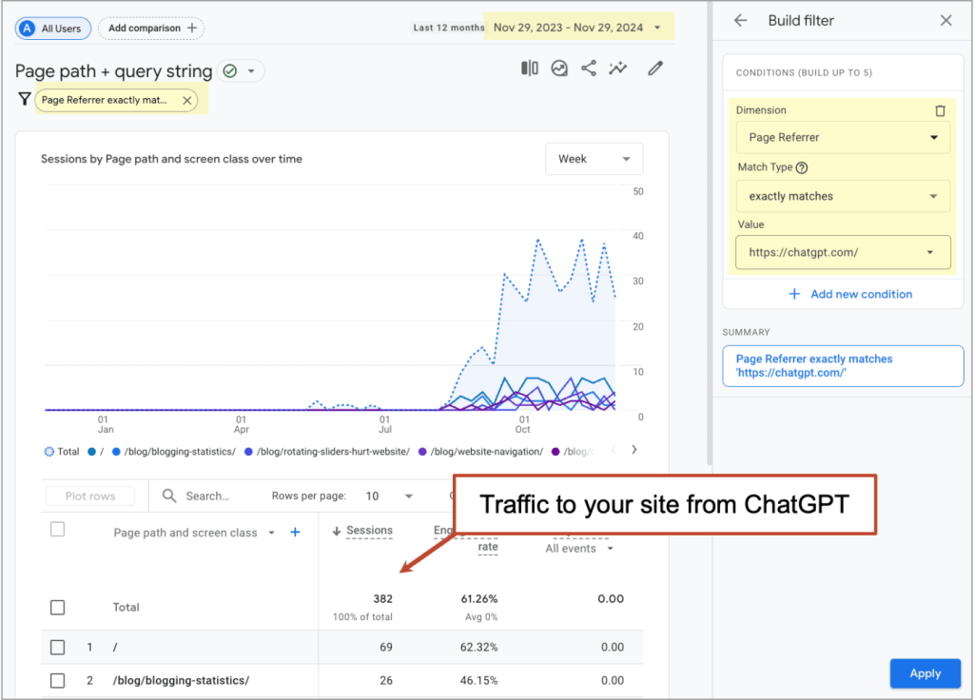Click the plus to add a dimension column
Image resolution: width=974 pixels, height=700 pixels.
[x=295, y=533]
